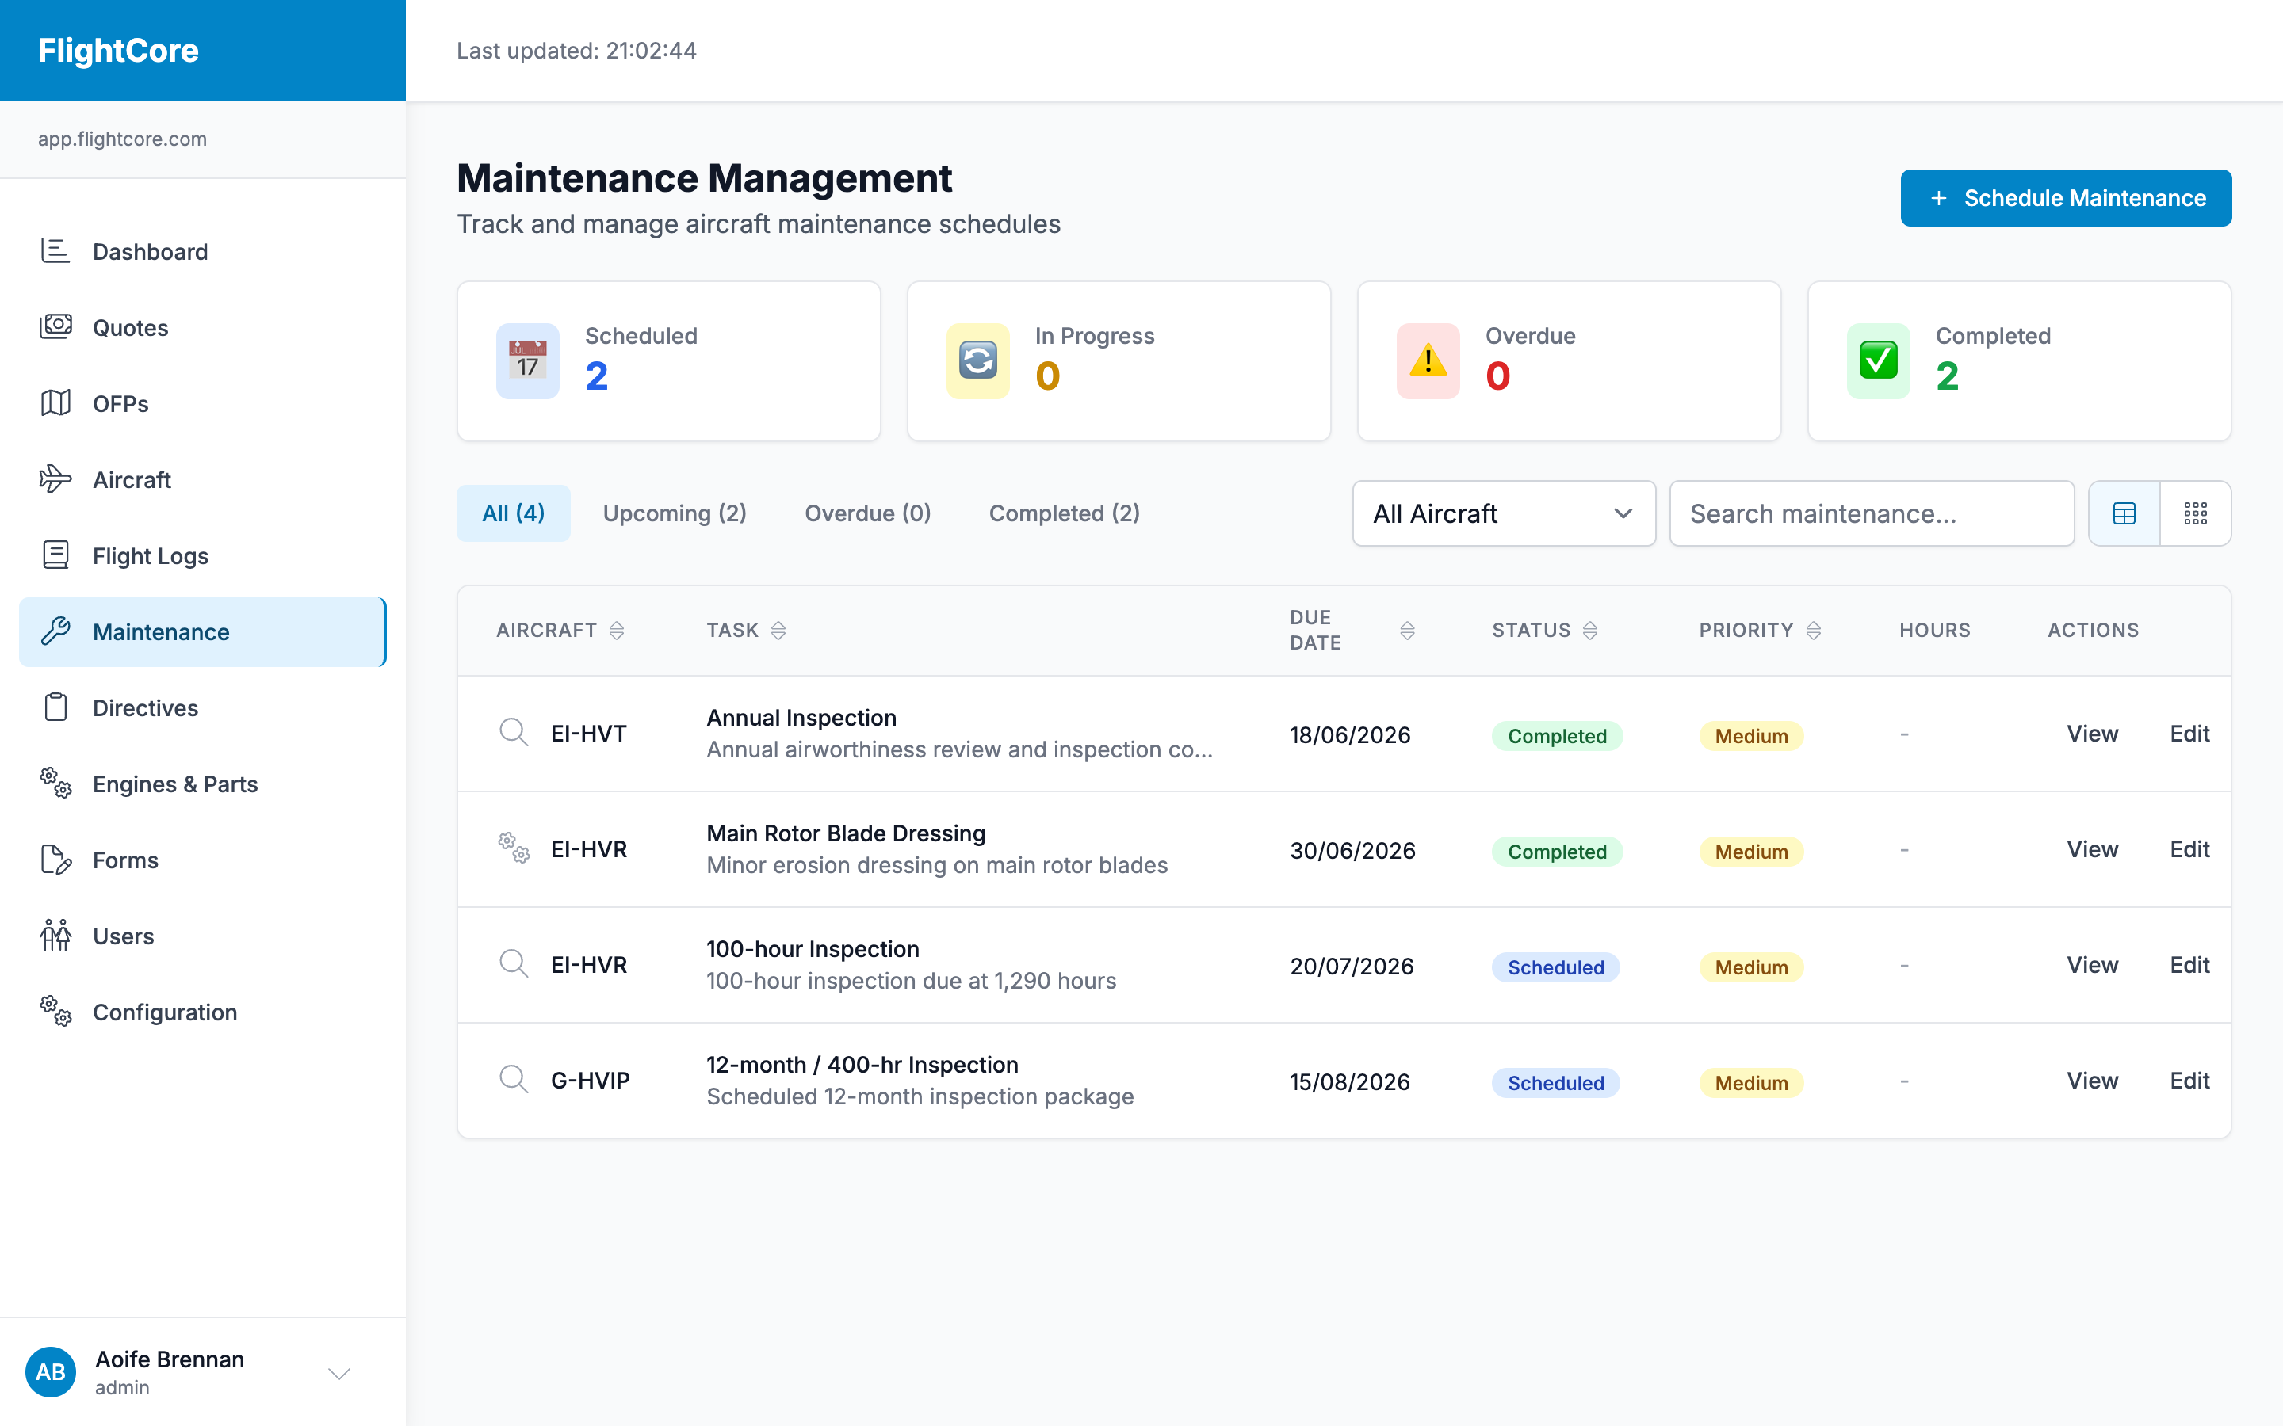Click the Aircraft plane icon

pos(55,479)
